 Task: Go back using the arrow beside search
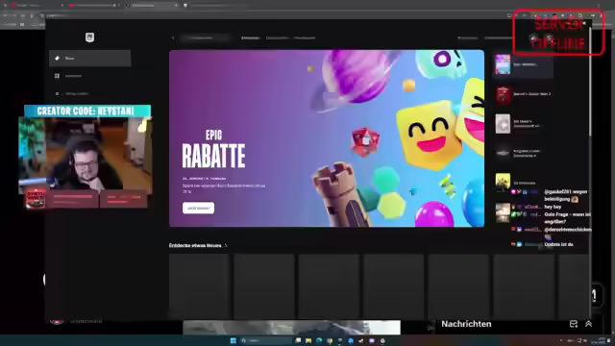coord(173,38)
